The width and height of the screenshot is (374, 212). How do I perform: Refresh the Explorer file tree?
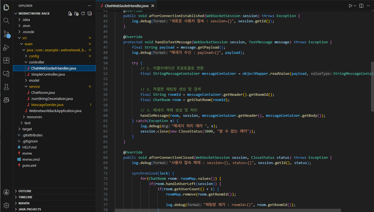click(x=83, y=13)
